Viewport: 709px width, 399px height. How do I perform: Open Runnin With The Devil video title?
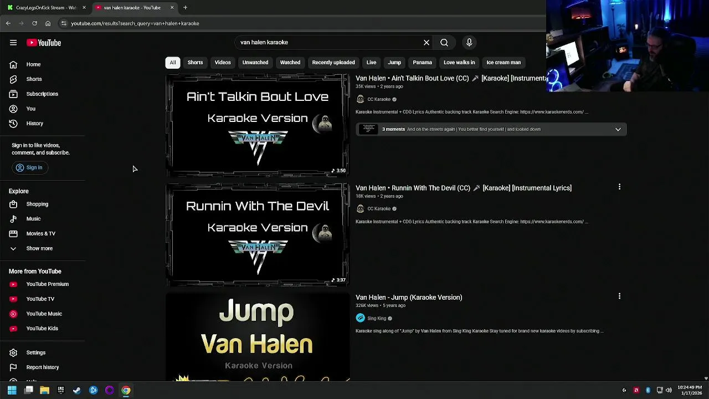[464, 188]
